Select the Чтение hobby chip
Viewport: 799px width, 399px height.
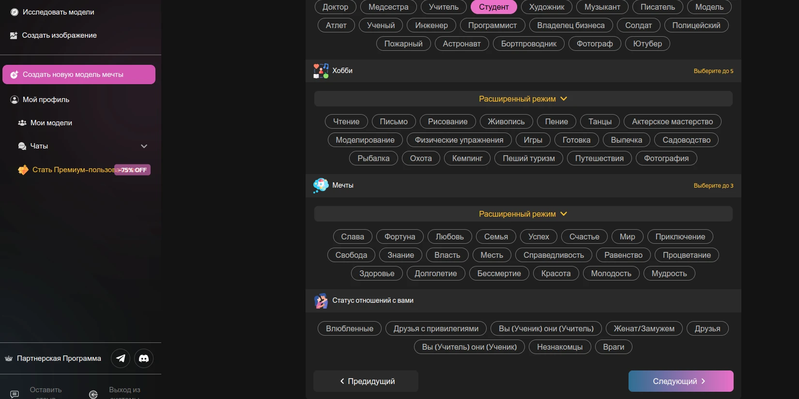tap(346, 121)
